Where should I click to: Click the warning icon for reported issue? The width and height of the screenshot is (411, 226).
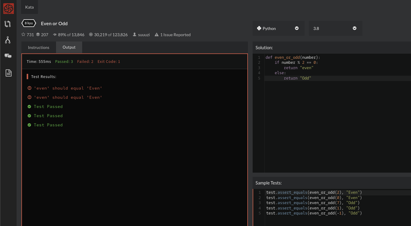[x=157, y=35]
